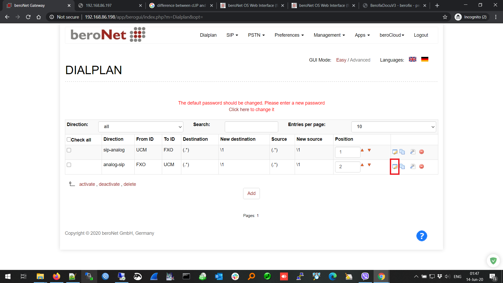The height and width of the screenshot is (283, 503).
Task: Edit the analog-sip dialplan rule
Action: [x=395, y=167]
